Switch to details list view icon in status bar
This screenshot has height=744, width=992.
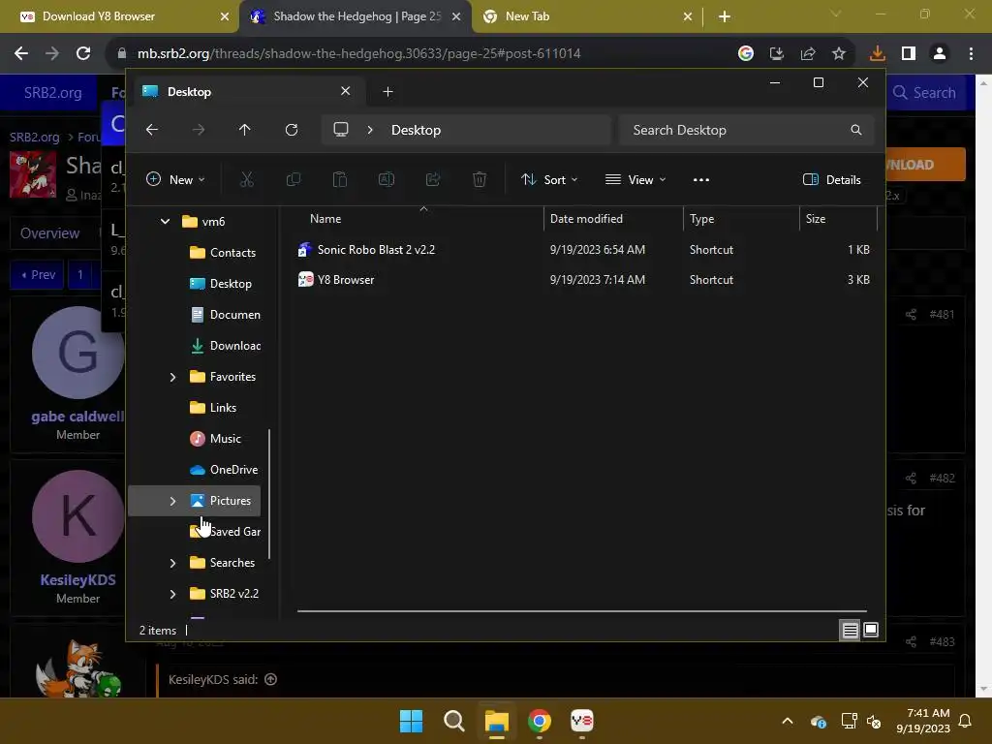click(850, 630)
